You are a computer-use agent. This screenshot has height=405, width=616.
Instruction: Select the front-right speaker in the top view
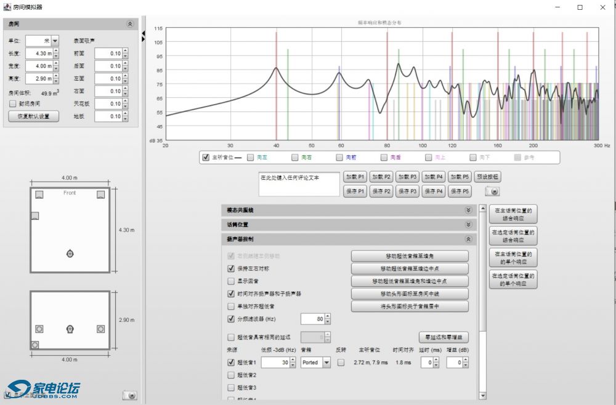pyautogui.click(x=100, y=194)
